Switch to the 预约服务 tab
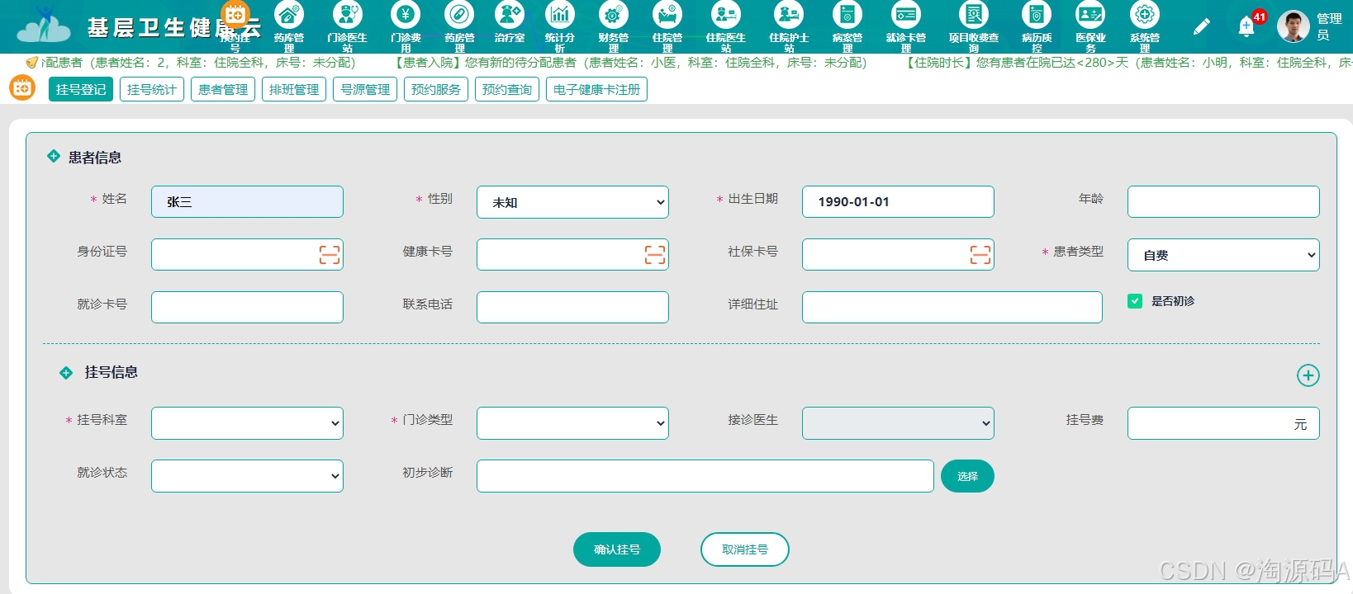This screenshot has height=594, width=1353. click(x=436, y=89)
